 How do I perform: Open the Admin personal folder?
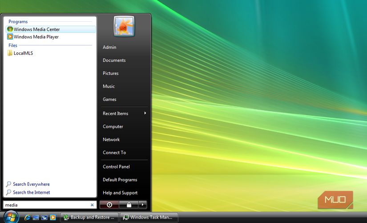(x=109, y=47)
